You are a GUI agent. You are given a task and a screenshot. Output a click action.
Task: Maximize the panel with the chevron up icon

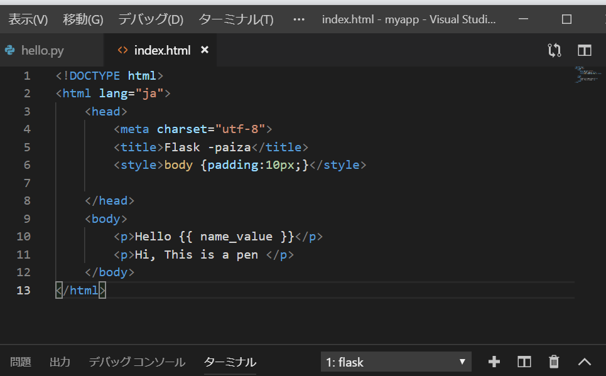coord(584,362)
